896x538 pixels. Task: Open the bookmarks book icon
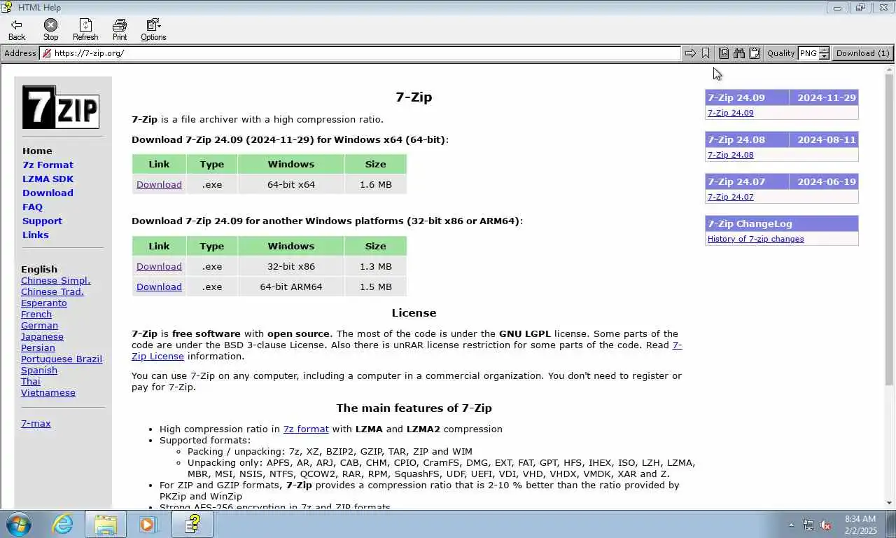pyautogui.click(x=724, y=53)
